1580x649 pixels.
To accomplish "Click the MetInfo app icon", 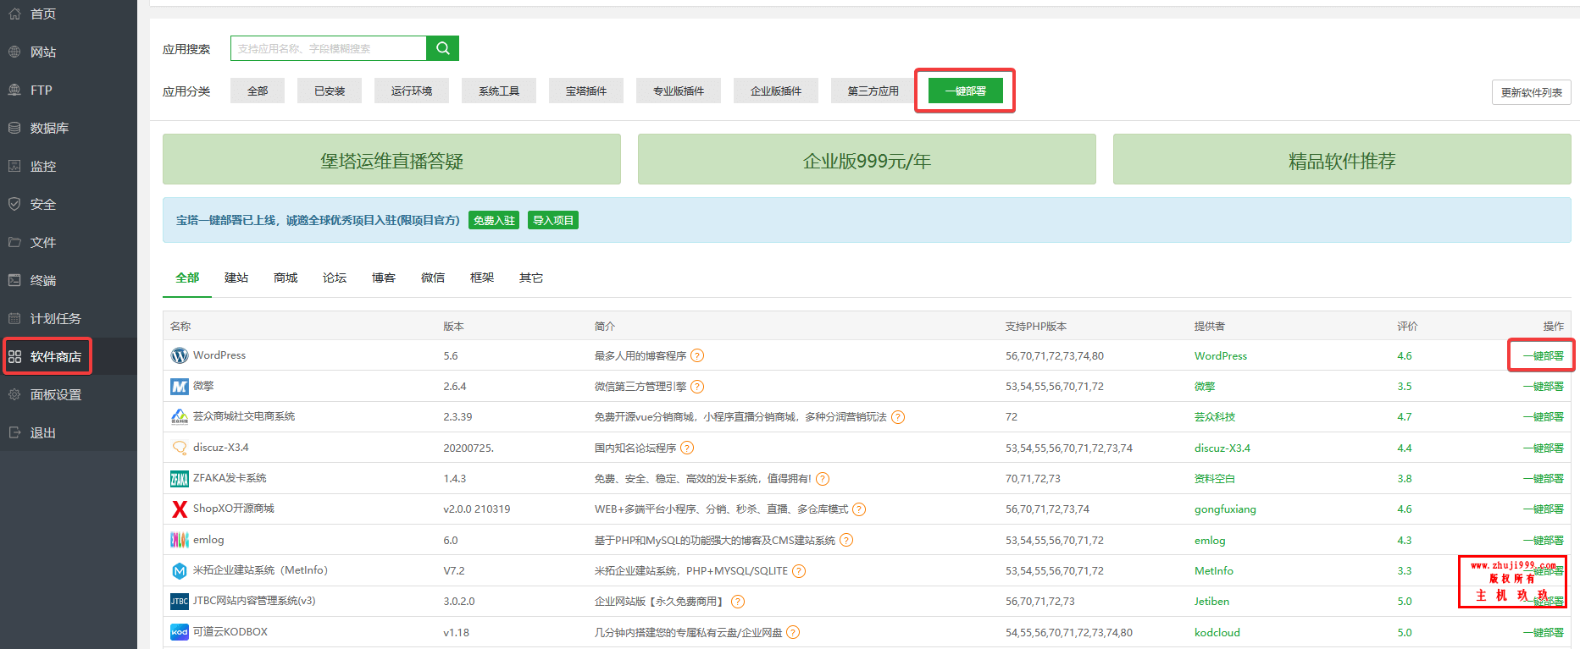I will point(180,571).
